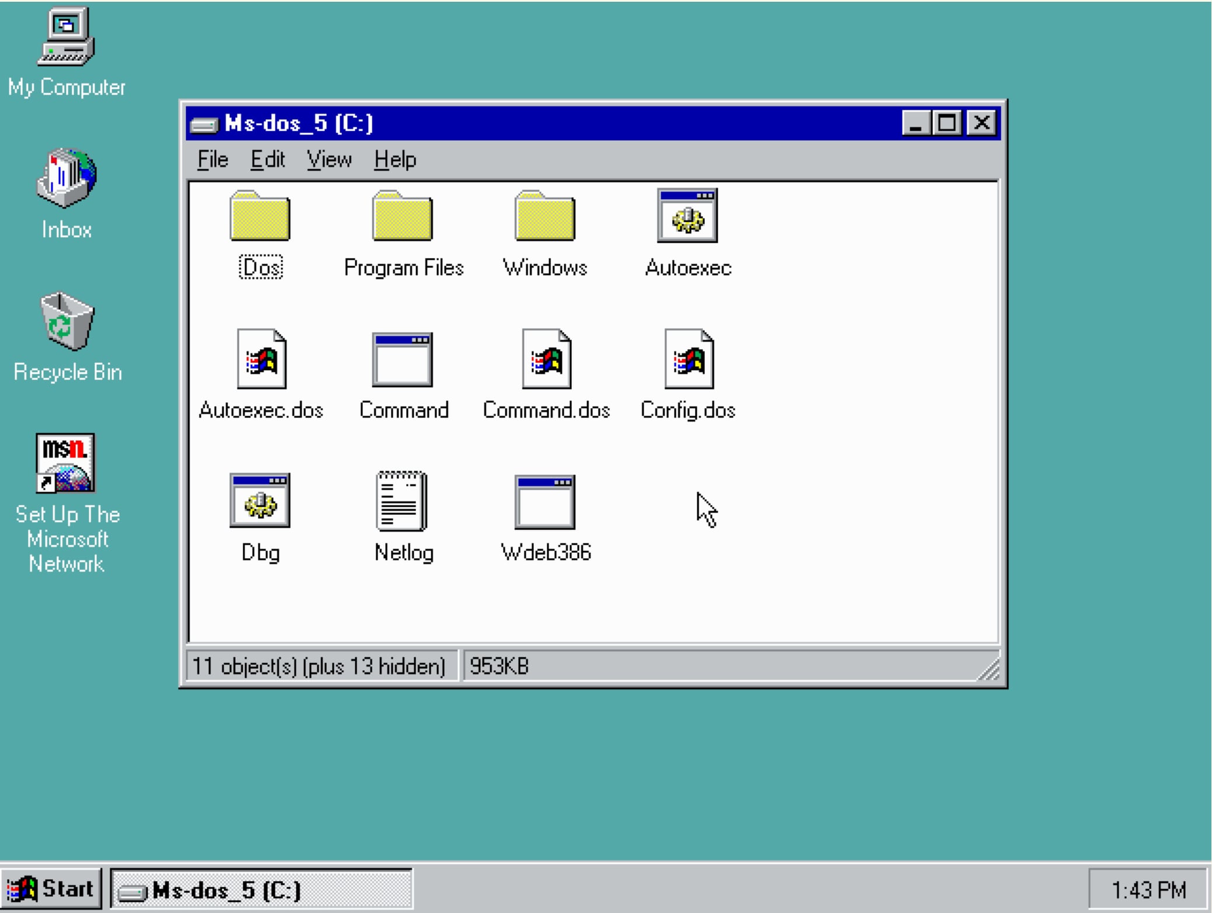Select the Dos folder icon
The width and height of the screenshot is (1212, 913).
coord(260,217)
